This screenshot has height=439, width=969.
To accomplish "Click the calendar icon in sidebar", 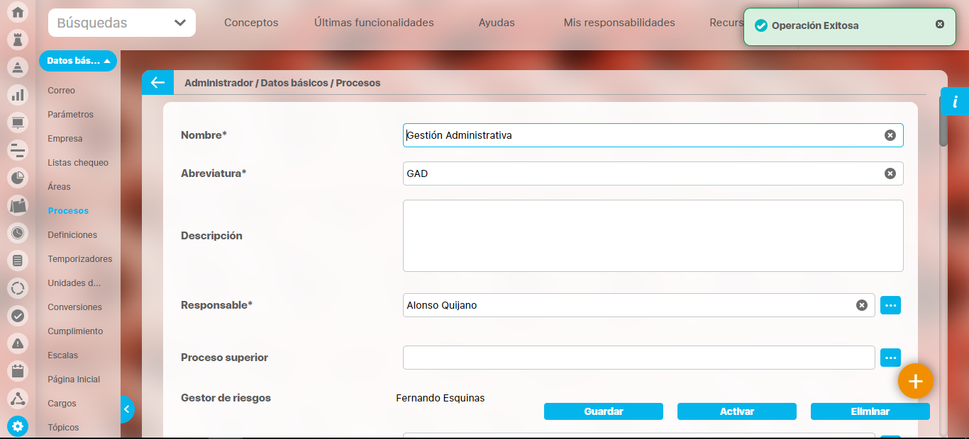I will pos(18,371).
